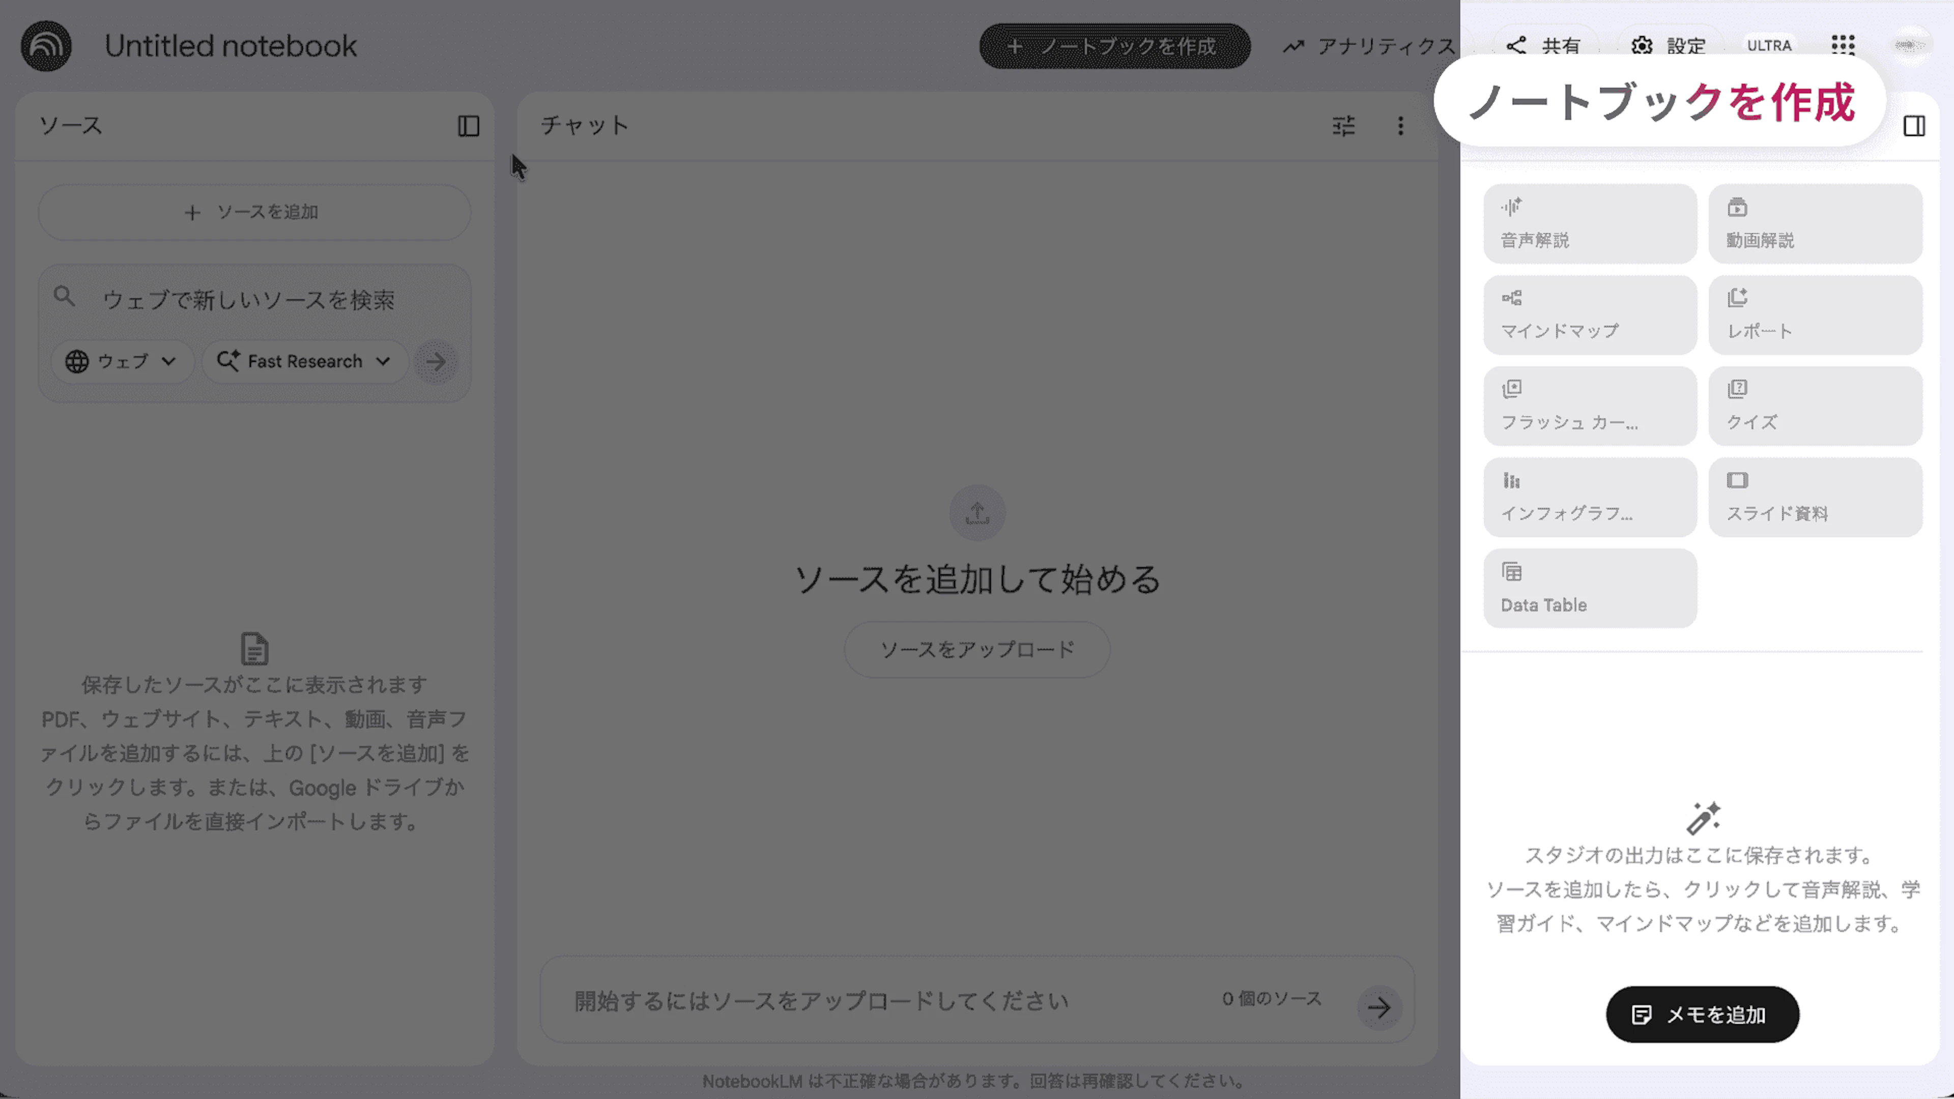Open chat three-dot more options menu
This screenshot has height=1099, width=1954.
[1400, 126]
